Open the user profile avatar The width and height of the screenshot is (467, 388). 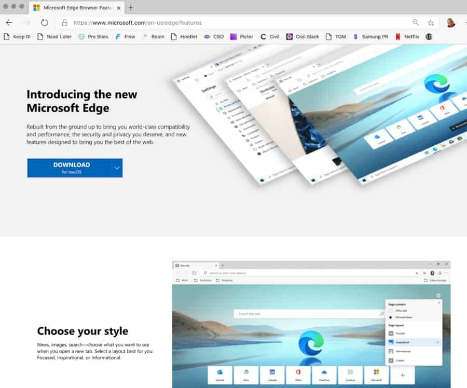pos(451,23)
